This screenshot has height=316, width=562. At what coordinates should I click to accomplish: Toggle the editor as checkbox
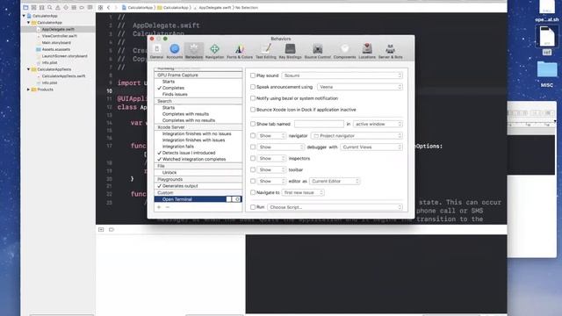click(253, 182)
